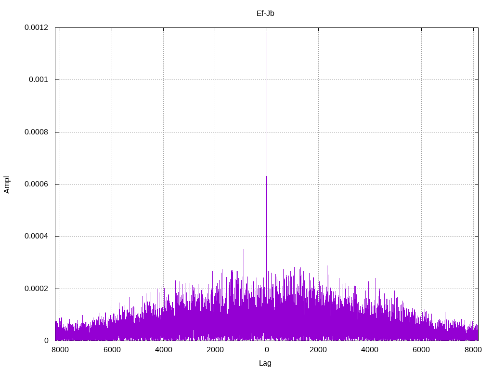
Task: Click the x-axis tick label 6000
Action: click(x=421, y=350)
